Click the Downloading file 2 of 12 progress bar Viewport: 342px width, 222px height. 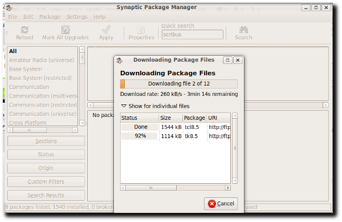[179, 83]
